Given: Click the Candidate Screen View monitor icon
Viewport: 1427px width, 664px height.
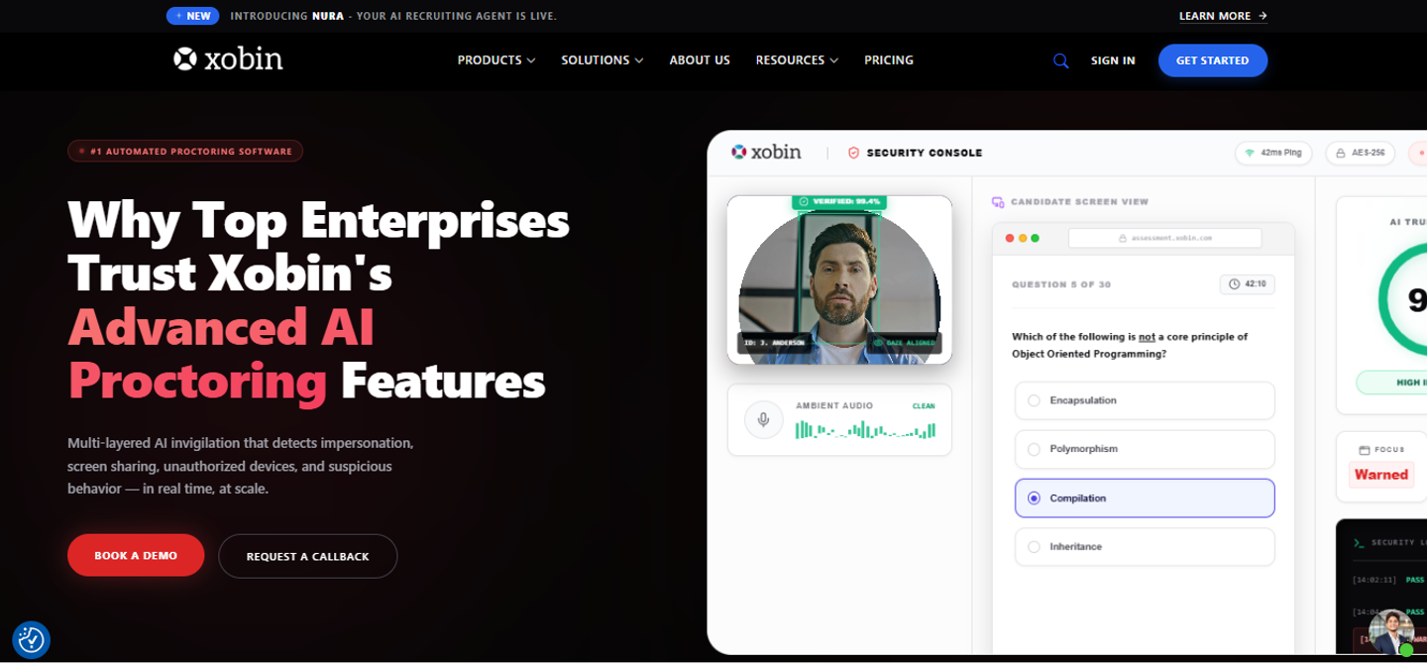Looking at the screenshot, I should point(998,202).
